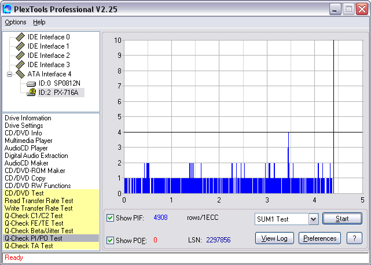The height and width of the screenshot is (265, 371).
Task: Open Drive Information
Action: [x=28, y=118]
